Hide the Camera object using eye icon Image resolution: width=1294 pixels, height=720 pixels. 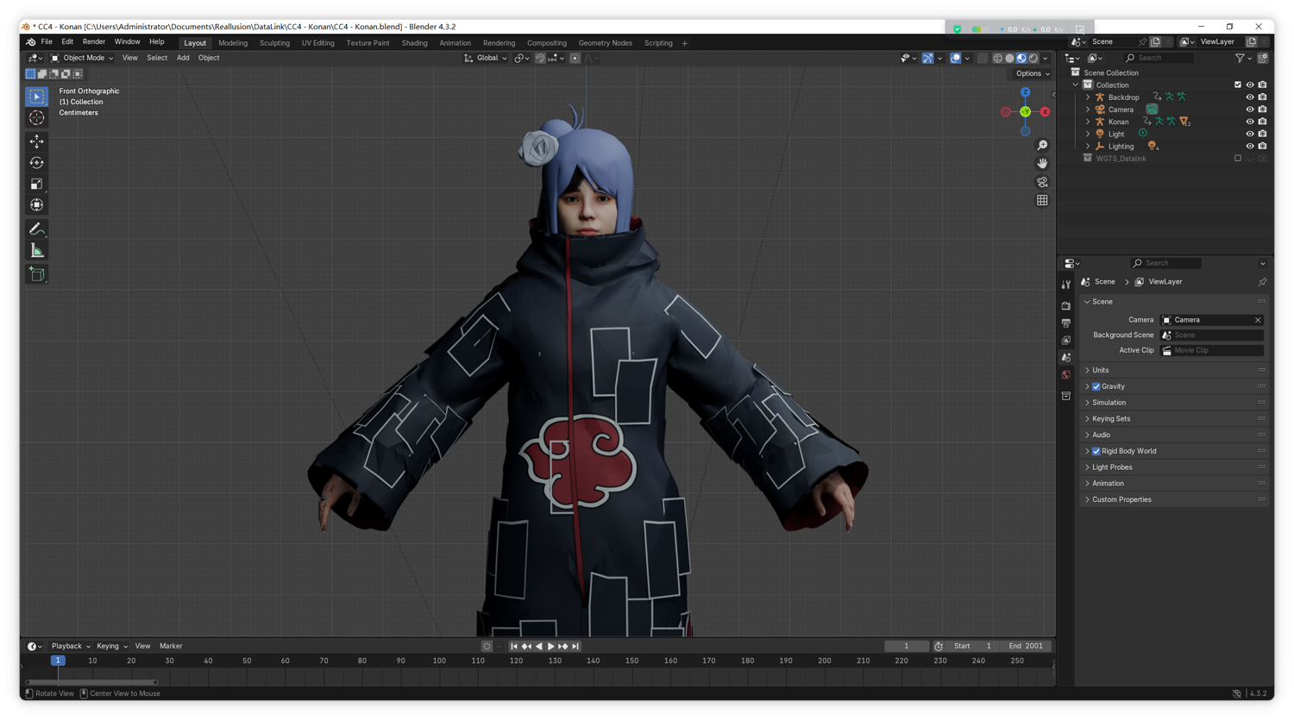click(1249, 110)
